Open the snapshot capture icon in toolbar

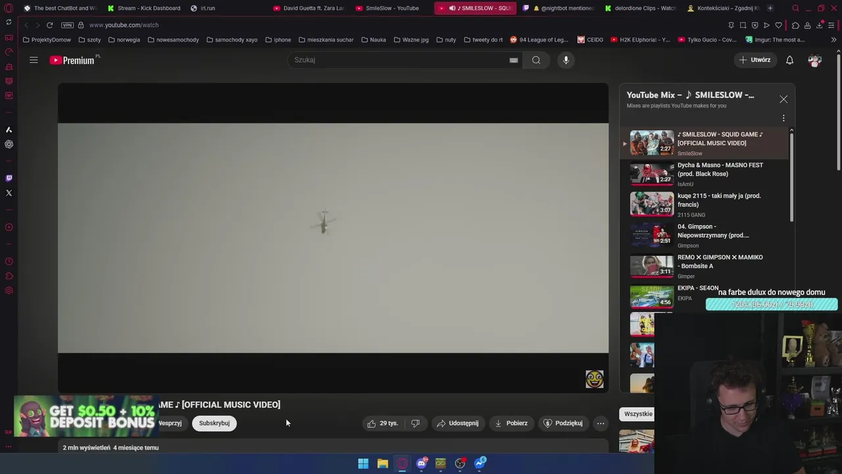(743, 25)
